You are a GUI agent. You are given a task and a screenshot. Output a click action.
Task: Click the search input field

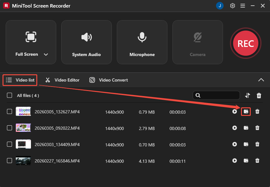[x=218, y=95]
